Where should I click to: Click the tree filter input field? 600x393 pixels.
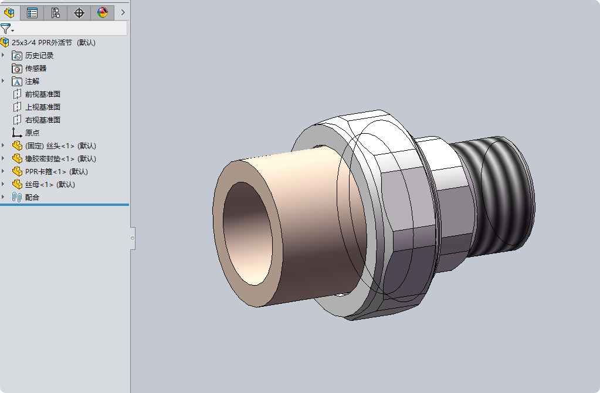tap(71, 29)
